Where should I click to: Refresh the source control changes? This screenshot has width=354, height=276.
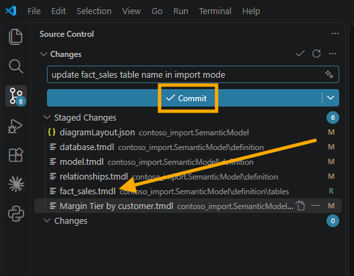(316, 54)
